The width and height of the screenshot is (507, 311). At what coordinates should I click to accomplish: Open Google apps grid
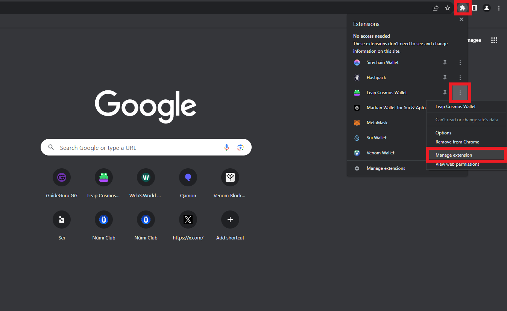click(494, 40)
